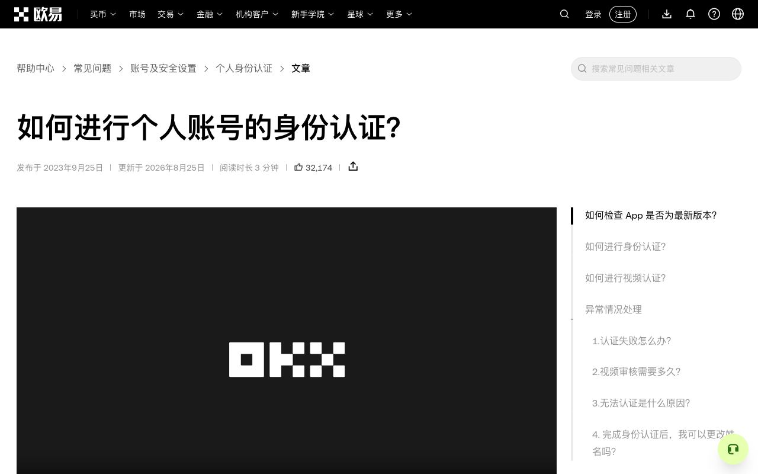This screenshot has height=474, width=758.
Task: Click the share article icon
Action: (353, 166)
